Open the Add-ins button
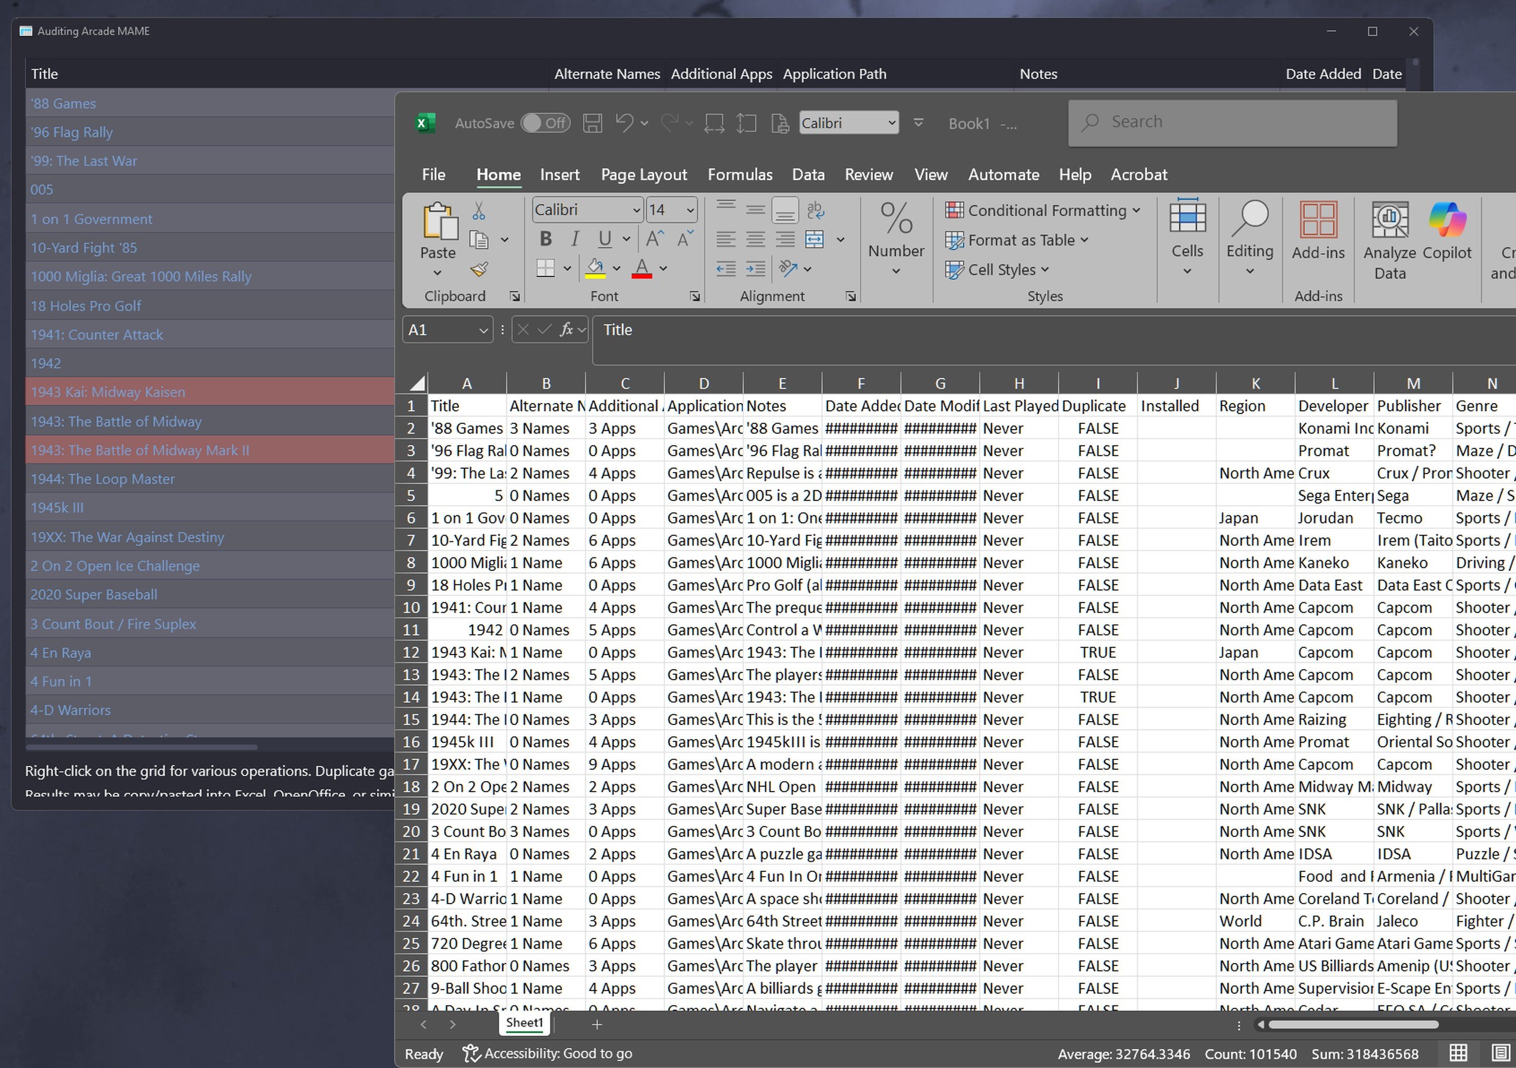1516x1068 pixels. [x=1318, y=232]
